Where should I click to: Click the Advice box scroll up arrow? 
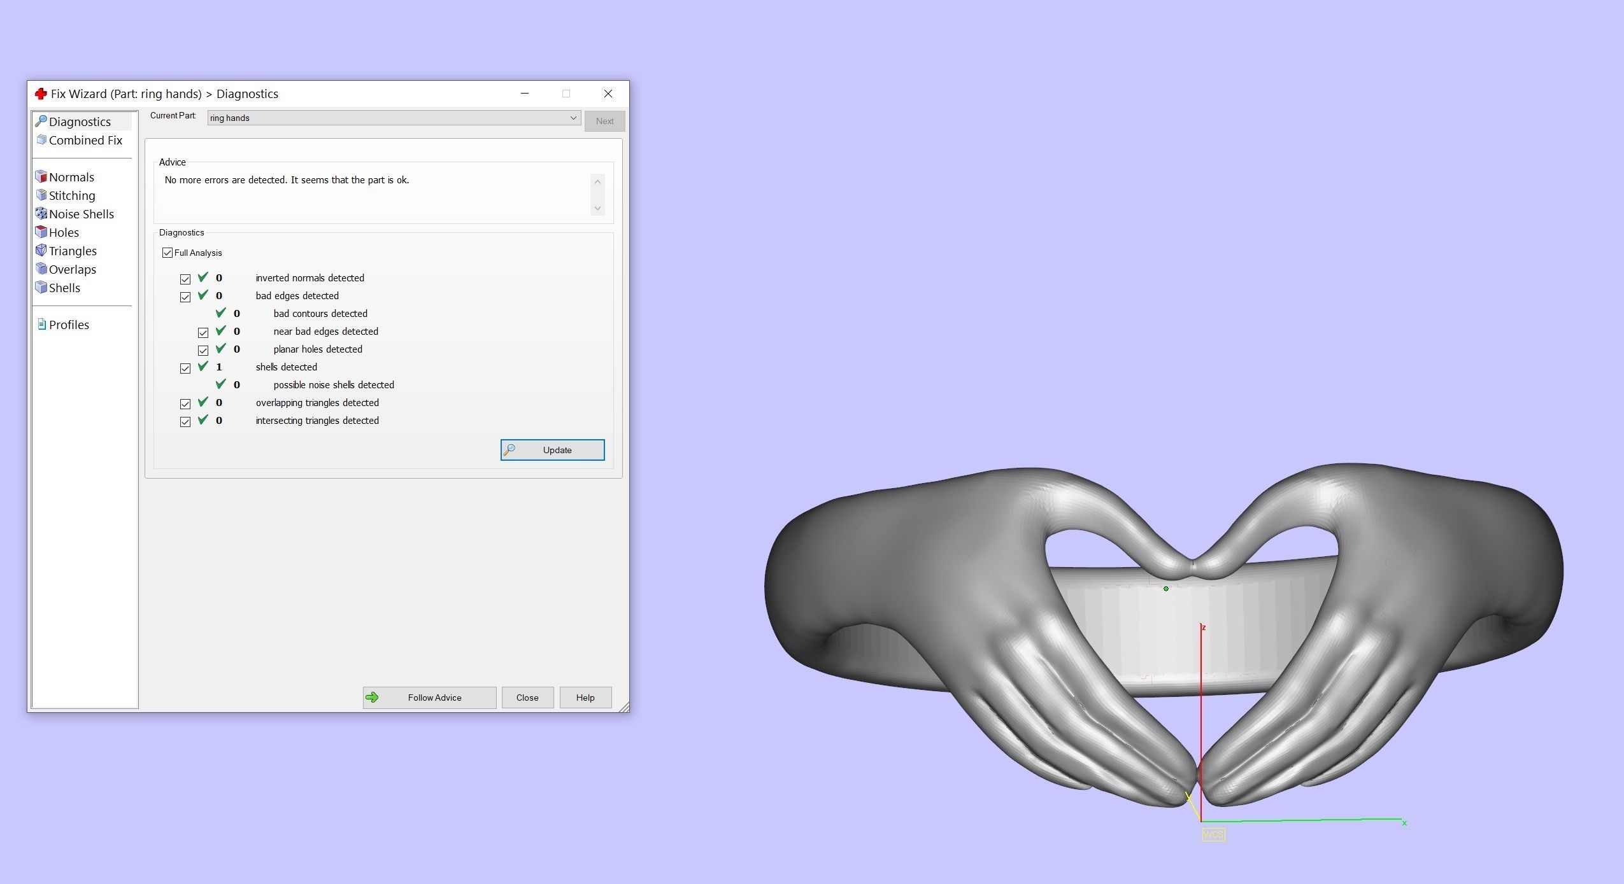[x=597, y=182]
